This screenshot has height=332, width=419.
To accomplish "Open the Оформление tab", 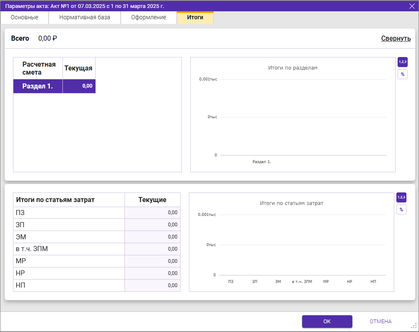I will click(148, 18).
